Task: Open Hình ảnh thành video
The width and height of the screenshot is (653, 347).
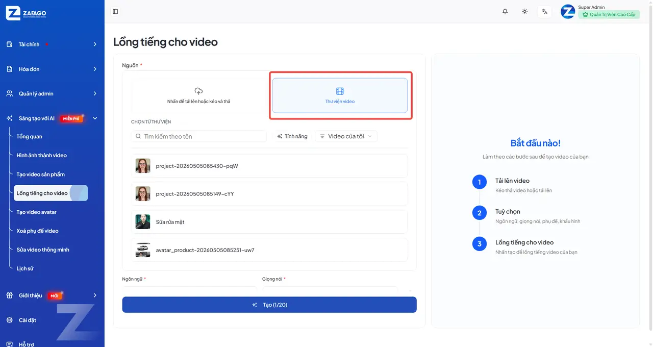Action: click(42, 155)
